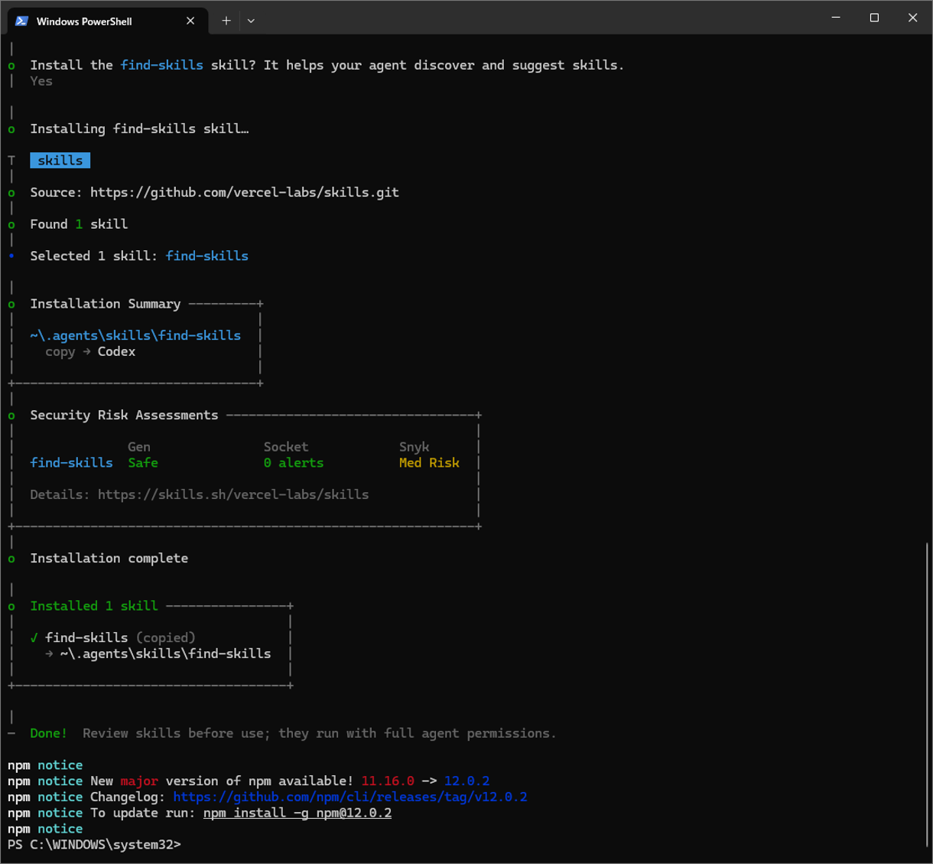The width and height of the screenshot is (933, 864).
Task: Click the PowerShell icon in the tab
Action: [22, 21]
